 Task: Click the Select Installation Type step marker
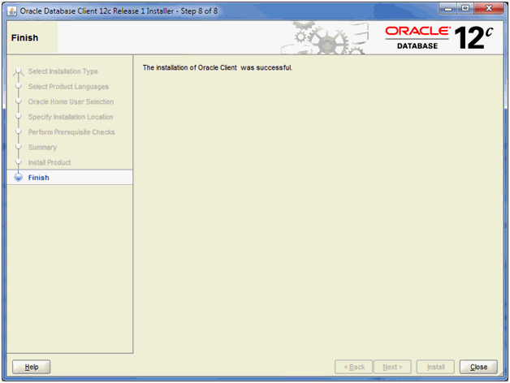[x=19, y=71]
